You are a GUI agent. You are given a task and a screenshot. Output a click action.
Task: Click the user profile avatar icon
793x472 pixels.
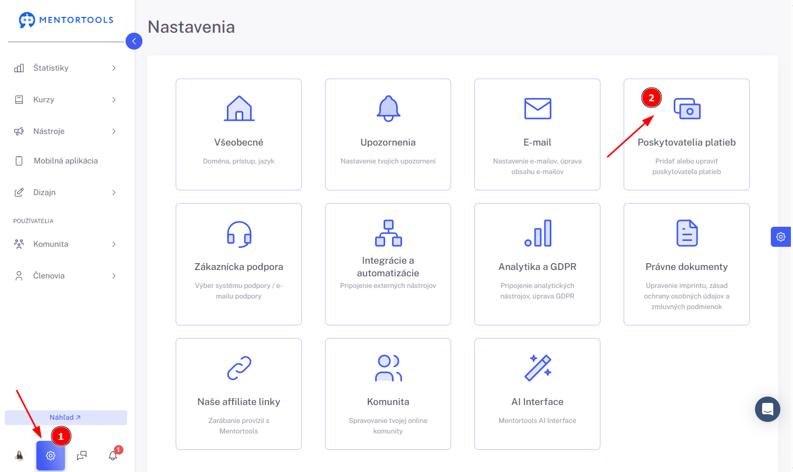(x=20, y=456)
